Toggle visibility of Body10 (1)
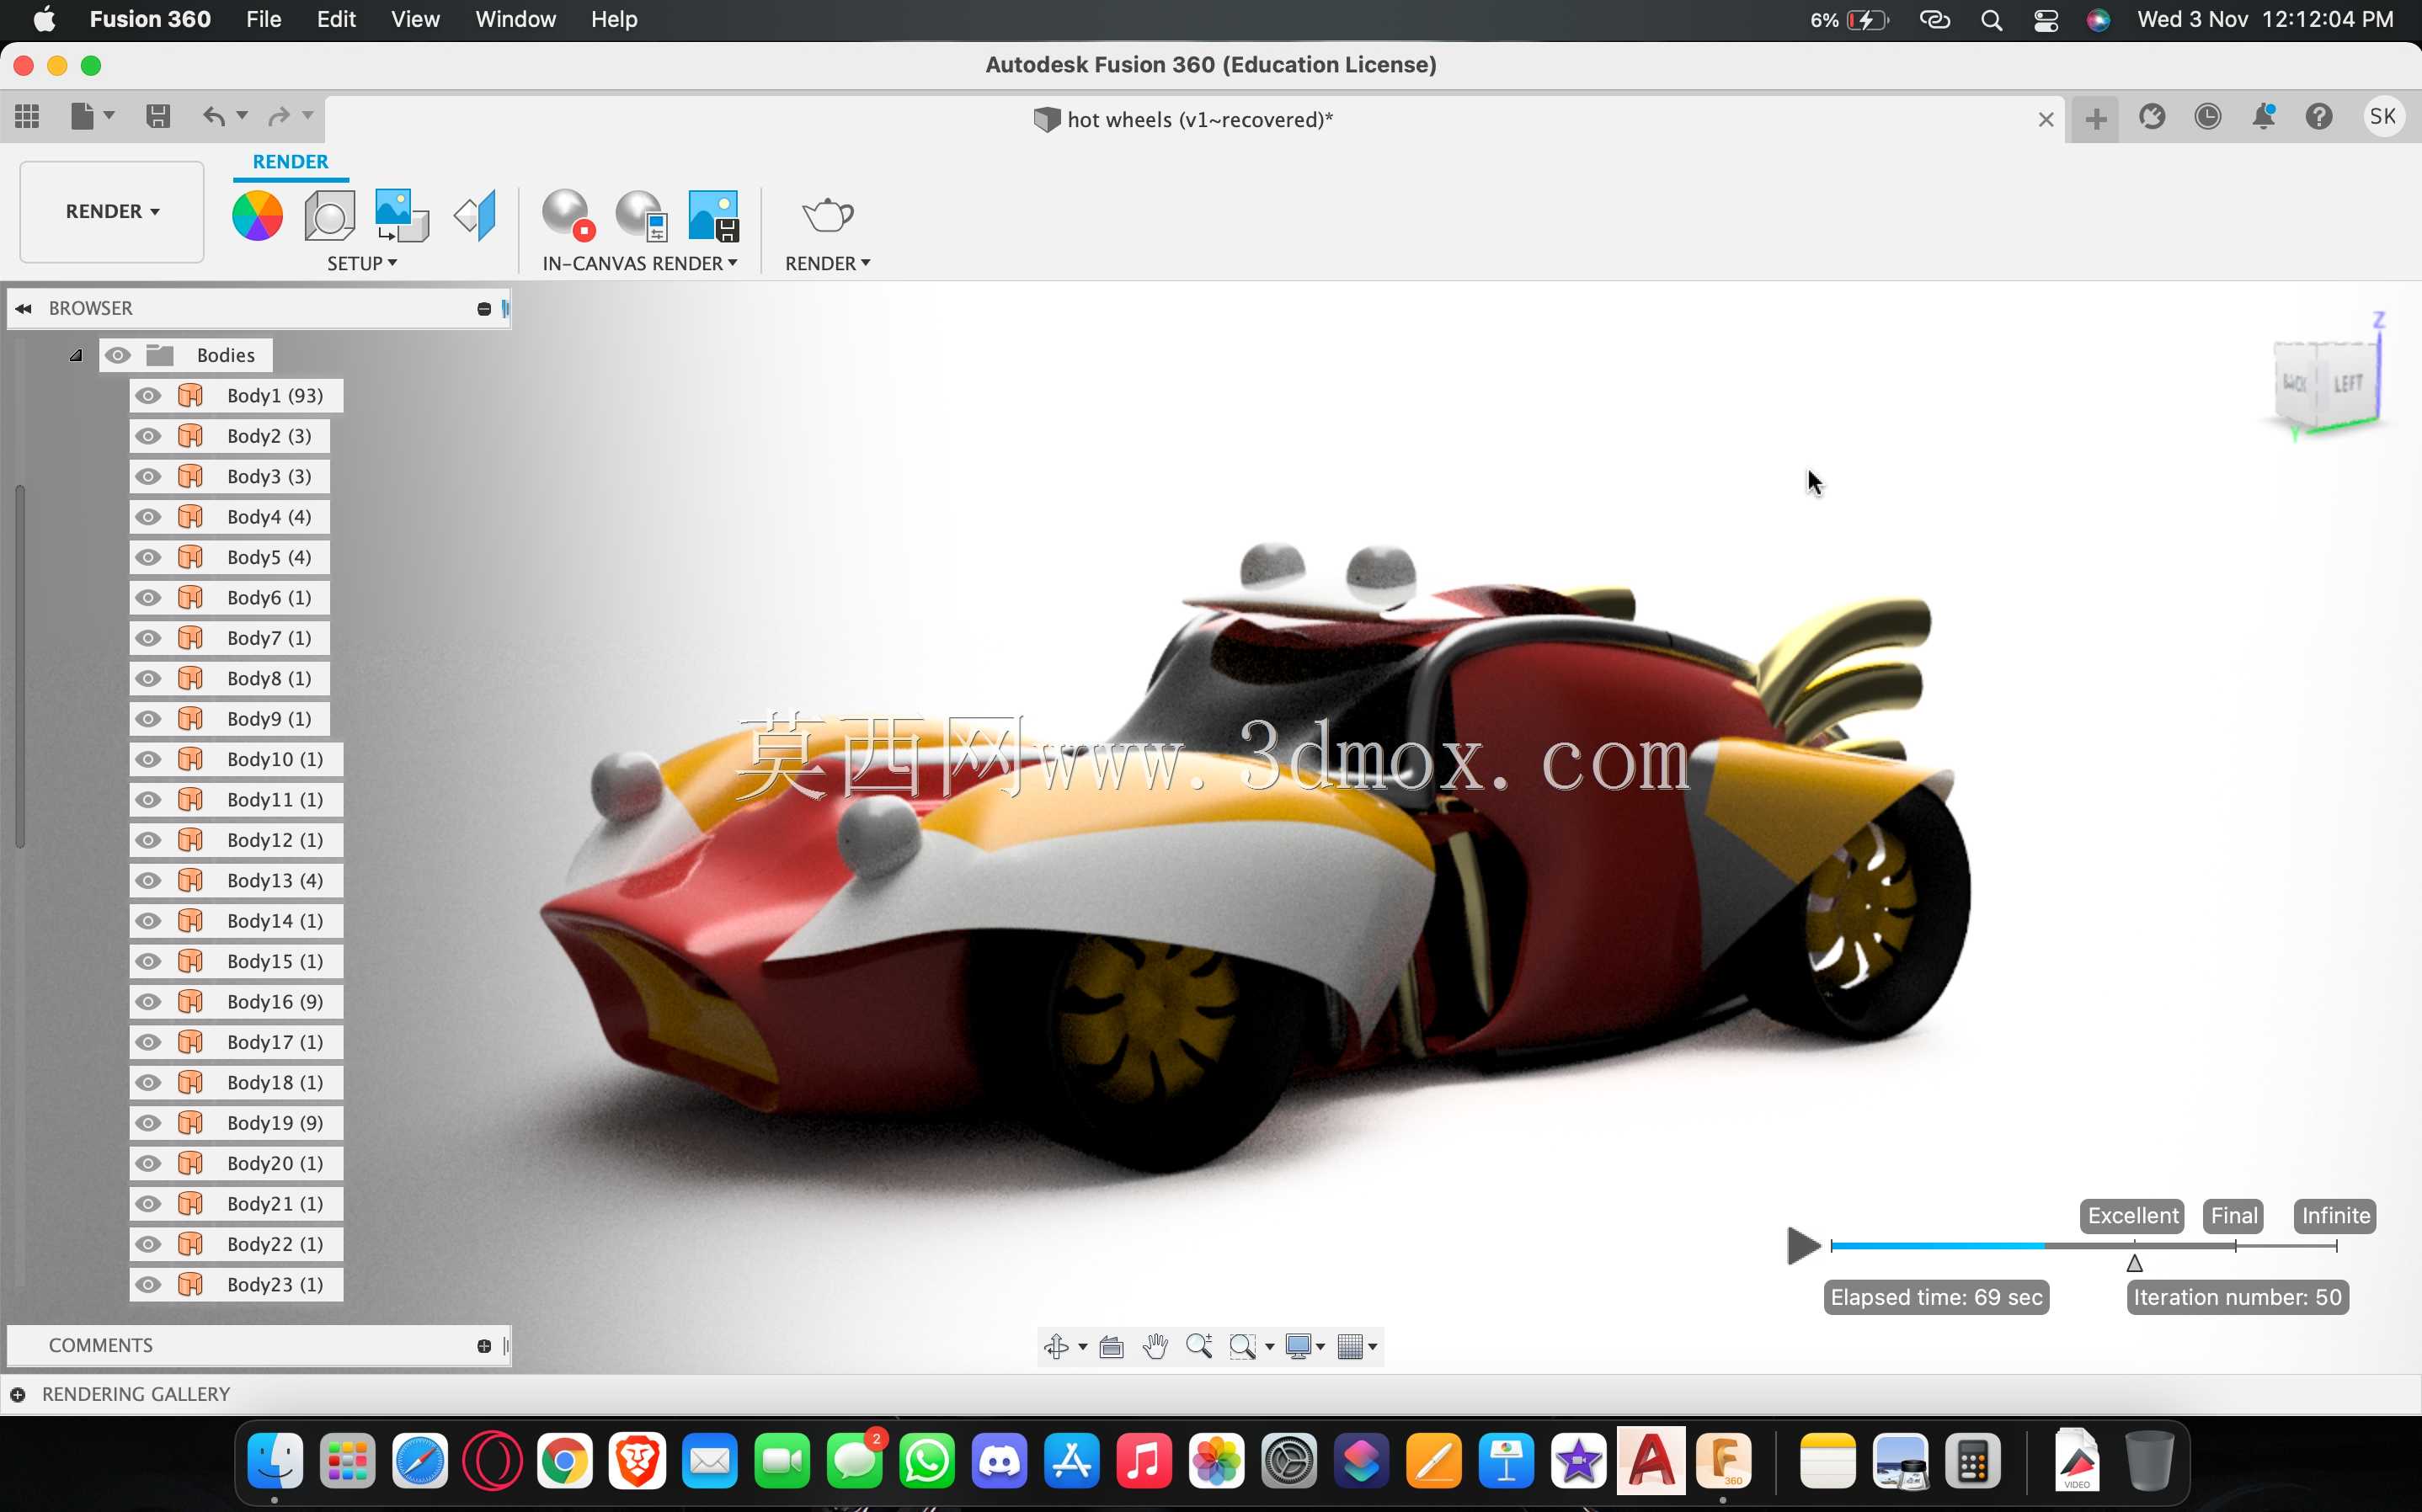This screenshot has width=2422, height=1512. tap(148, 759)
